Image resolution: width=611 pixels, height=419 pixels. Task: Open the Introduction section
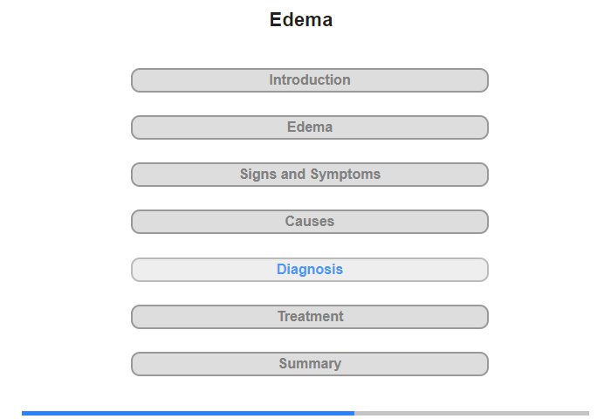click(309, 80)
